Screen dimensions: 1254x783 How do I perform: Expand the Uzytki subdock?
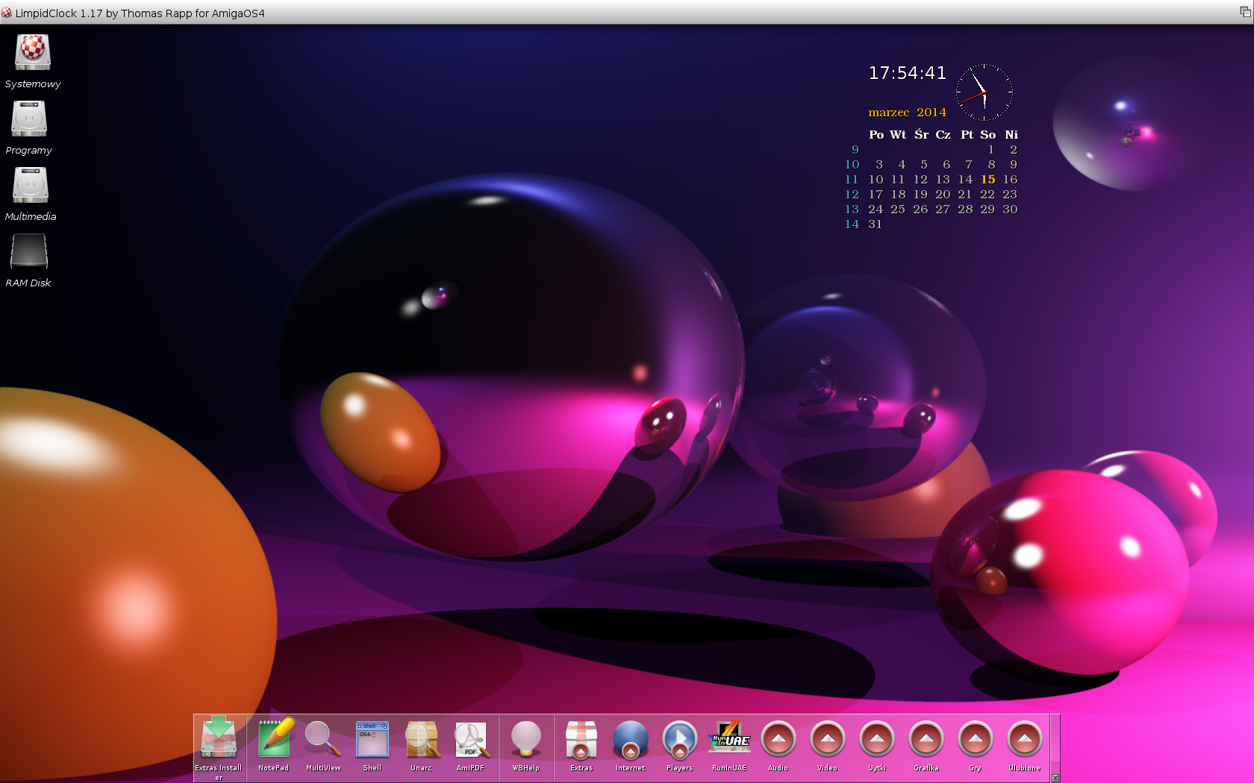(x=877, y=739)
